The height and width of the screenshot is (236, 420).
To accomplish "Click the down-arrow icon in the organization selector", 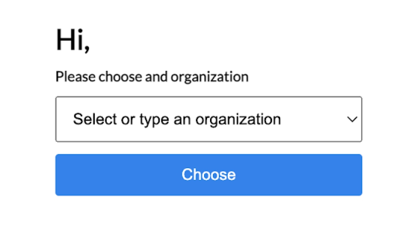I will click(352, 119).
